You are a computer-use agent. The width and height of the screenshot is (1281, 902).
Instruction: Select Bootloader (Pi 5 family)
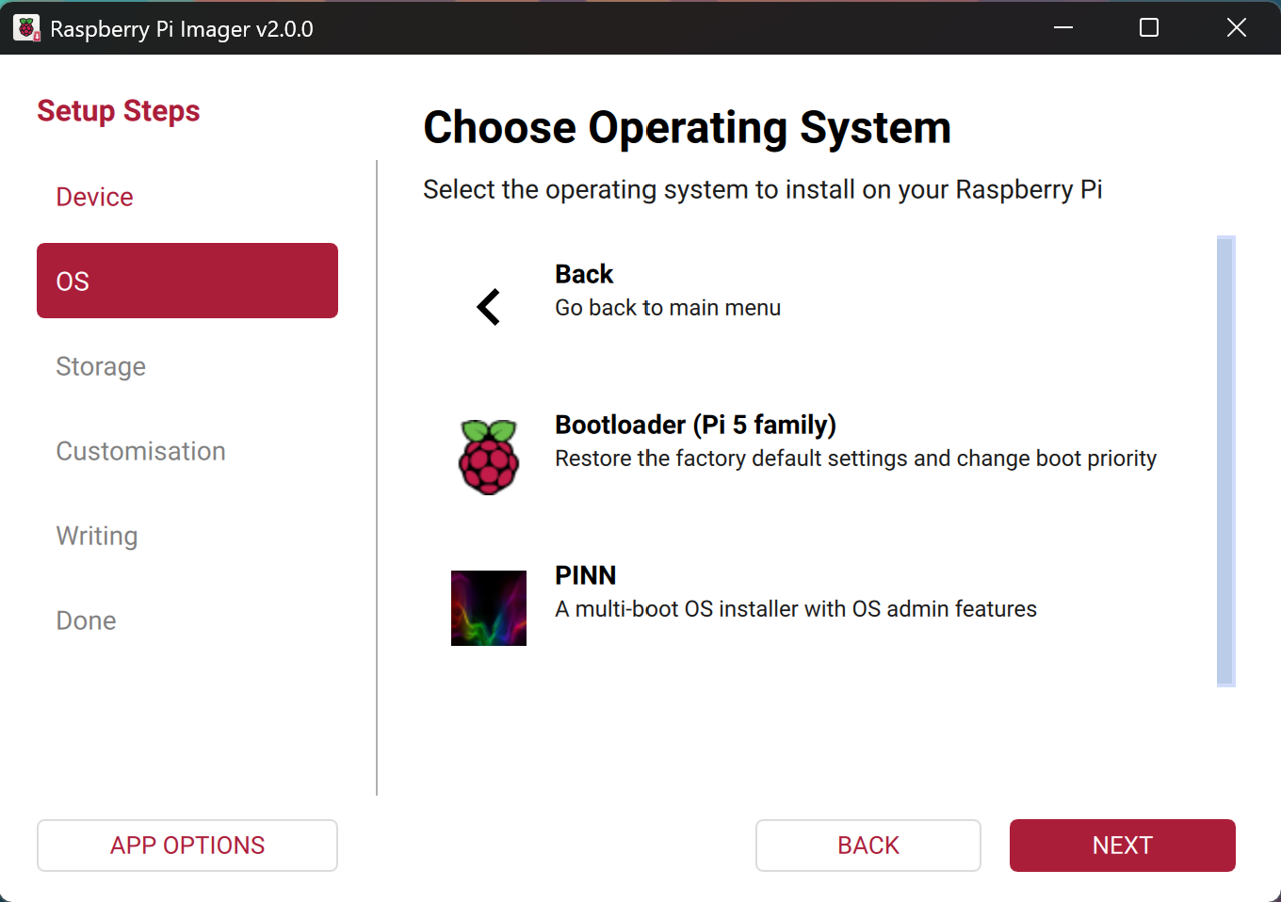695,425
